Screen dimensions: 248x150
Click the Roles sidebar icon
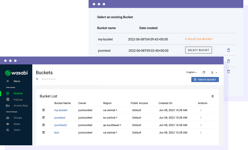pyautogui.click(x=7, y=124)
